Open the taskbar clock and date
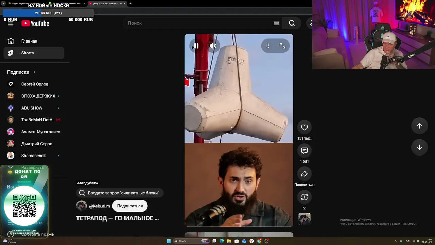 [427, 241]
